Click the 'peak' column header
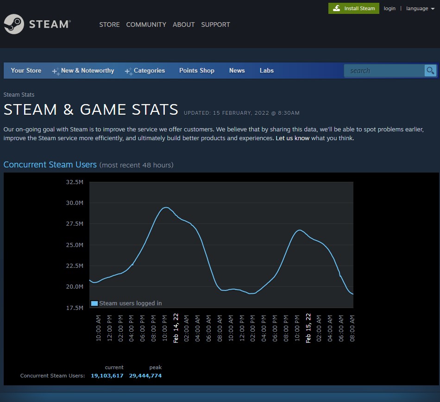This screenshot has width=440, height=402. 156,367
